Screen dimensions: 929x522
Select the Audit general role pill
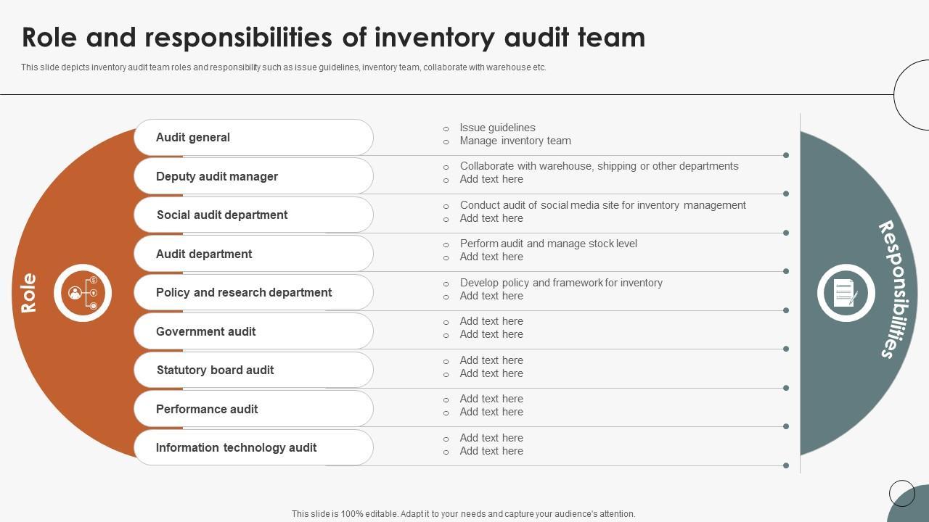click(x=253, y=138)
